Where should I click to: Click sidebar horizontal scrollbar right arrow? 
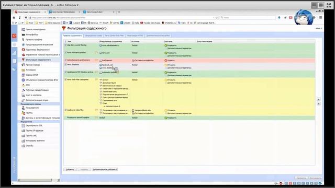click(x=59, y=180)
